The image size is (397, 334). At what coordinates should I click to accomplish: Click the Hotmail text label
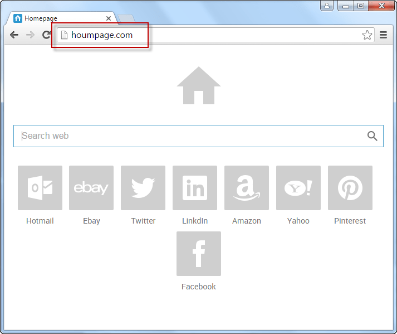[40, 221]
